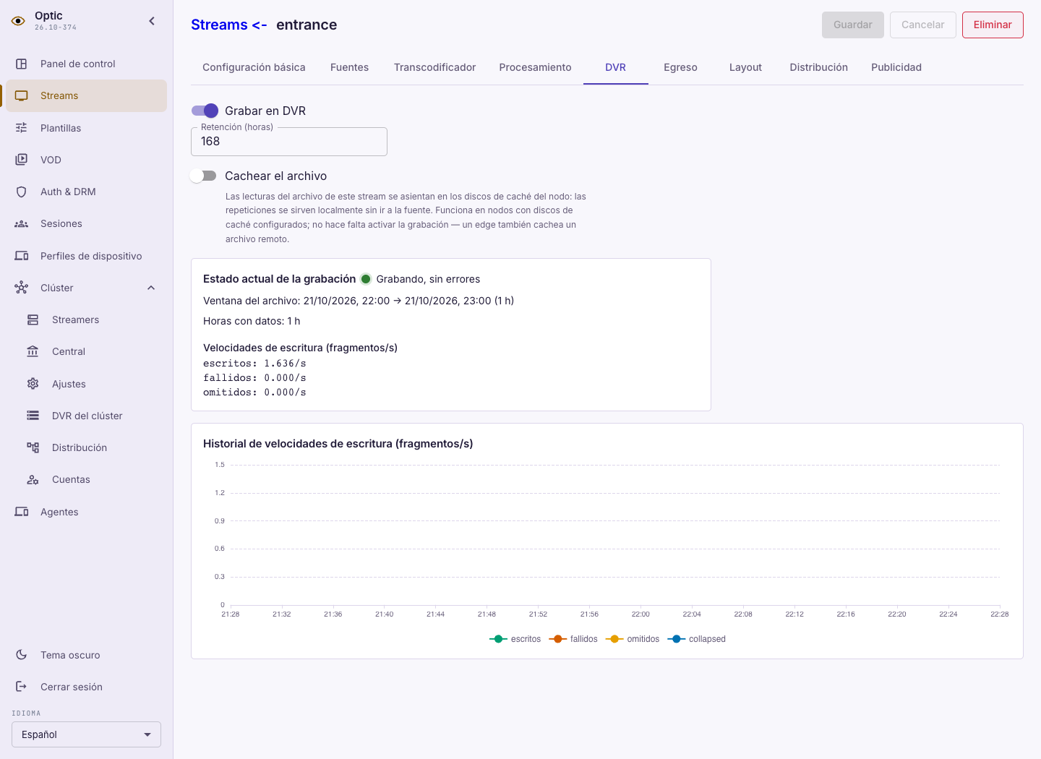Enable the Cachear el archivo switch

click(x=203, y=176)
